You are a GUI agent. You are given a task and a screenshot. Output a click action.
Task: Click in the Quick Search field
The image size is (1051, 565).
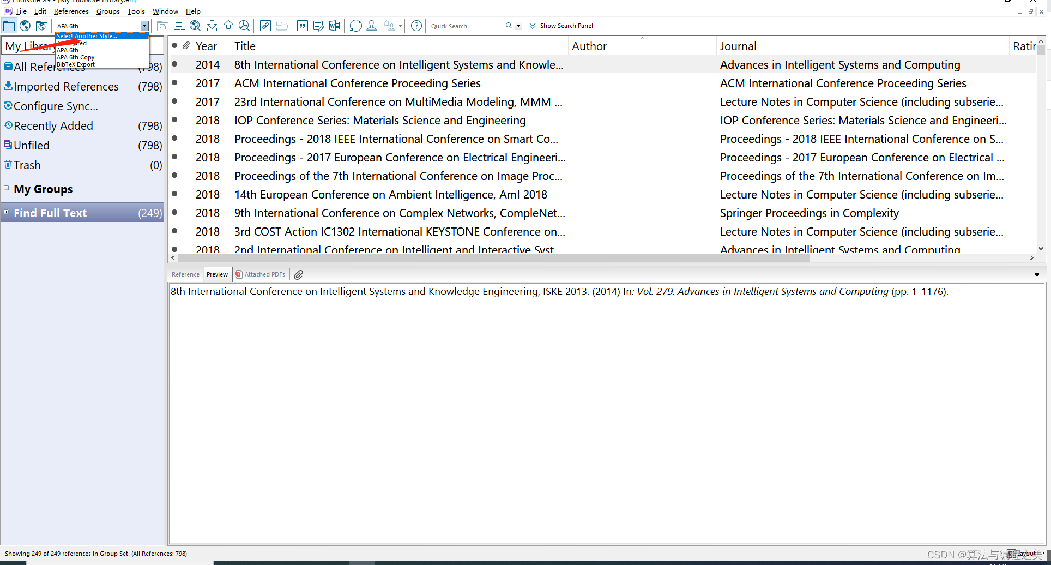click(x=466, y=26)
